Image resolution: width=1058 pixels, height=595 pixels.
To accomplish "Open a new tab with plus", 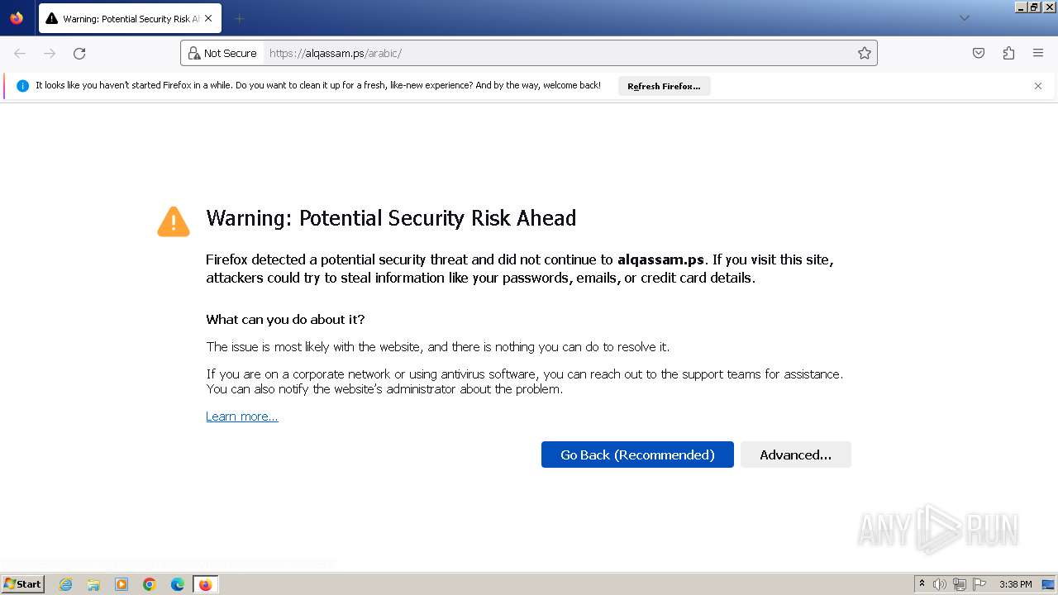I will click(x=239, y=18).
